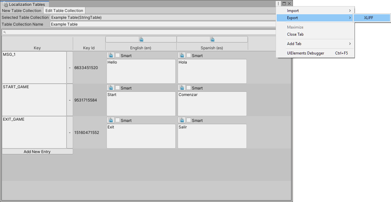Click the English (en) column table icon

tap(141, 39)
